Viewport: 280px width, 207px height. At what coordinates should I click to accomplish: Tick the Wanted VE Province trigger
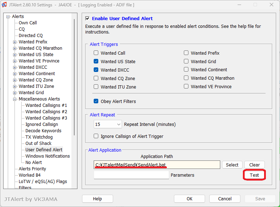pos(186,86)
